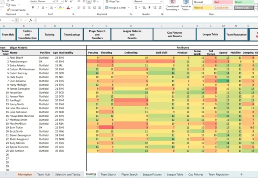Apply yellow fill color bucket
Image resolution: width=258 pixels, height=178 pixels.
pos(60,8)
